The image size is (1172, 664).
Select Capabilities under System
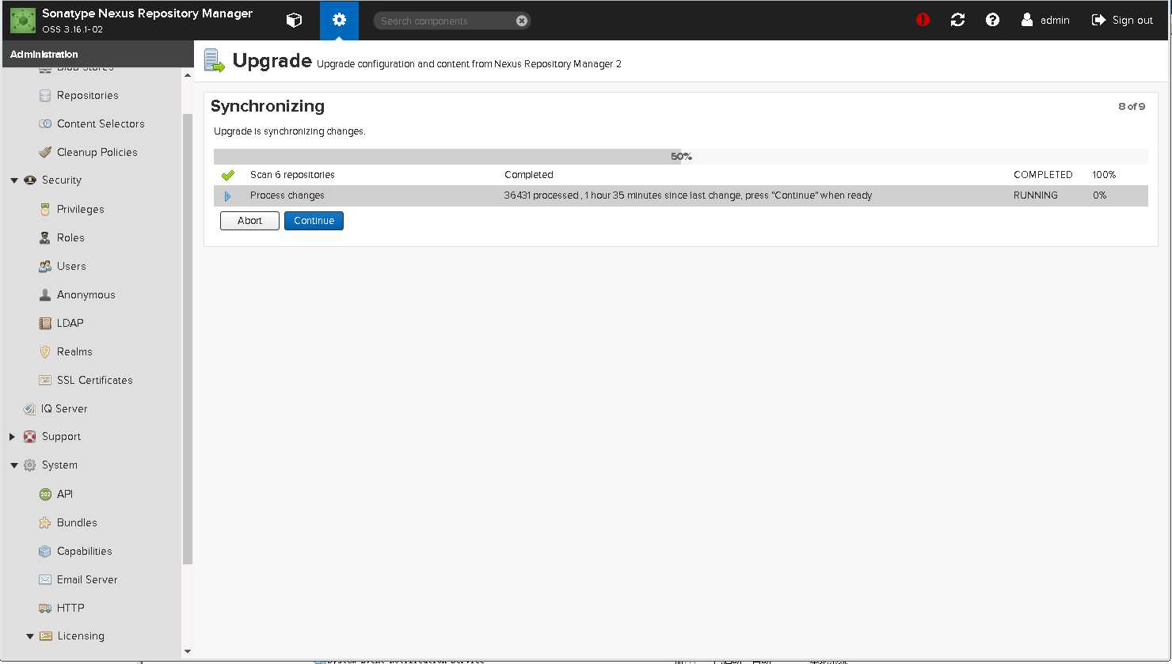[x=85, y=551]
